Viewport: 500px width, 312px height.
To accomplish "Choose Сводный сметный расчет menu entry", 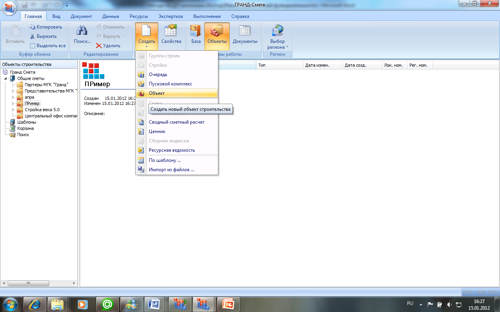I will (177, 122).
